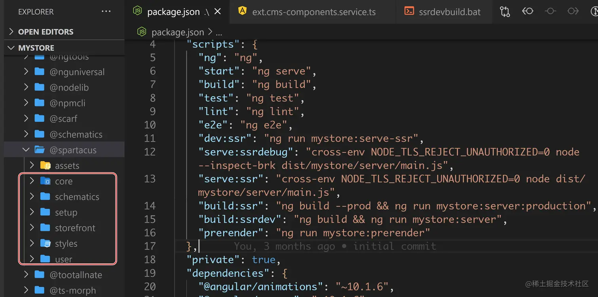The width and height of the screenshot is (598, 297).
Task: Click the @schematics folder icon
Action: pyautogui.click(x=39, y=134)
